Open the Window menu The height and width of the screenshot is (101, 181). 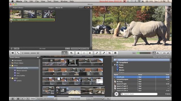(64, 1)
